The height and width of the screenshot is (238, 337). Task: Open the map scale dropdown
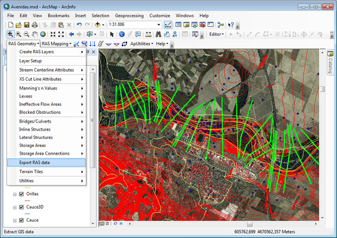(x=159, y=24)
